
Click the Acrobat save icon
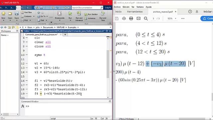(117, 19)
